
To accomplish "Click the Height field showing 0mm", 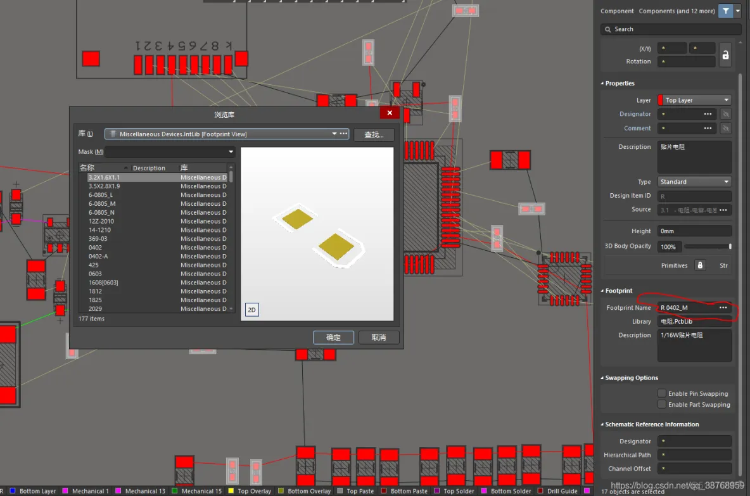I will (694, 231).
